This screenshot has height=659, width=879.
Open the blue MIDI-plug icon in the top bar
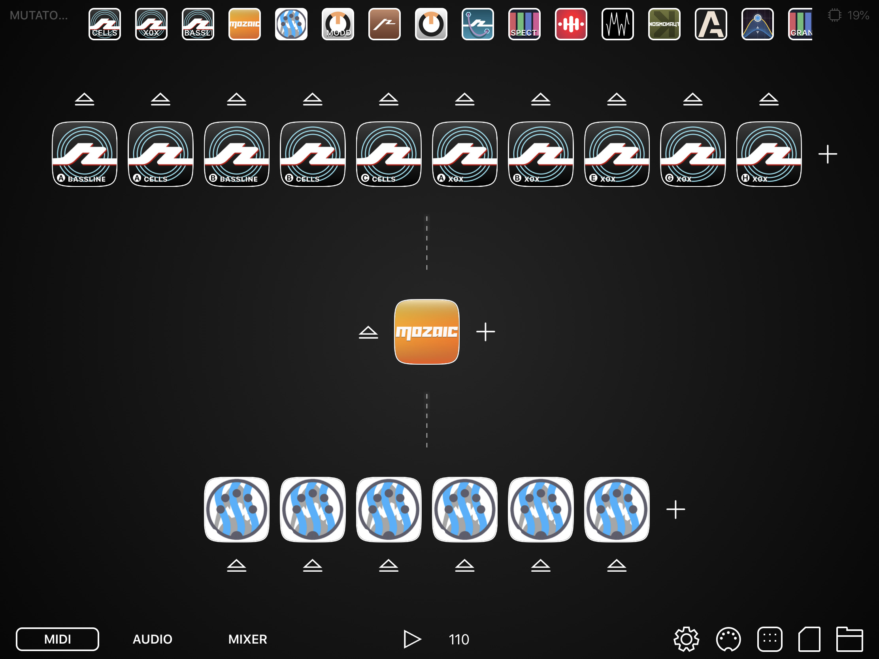point(291,24)
